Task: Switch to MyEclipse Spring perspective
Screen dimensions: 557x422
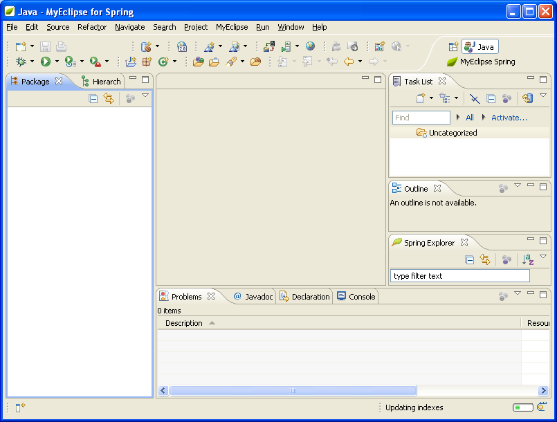Action: click(481, 62)
